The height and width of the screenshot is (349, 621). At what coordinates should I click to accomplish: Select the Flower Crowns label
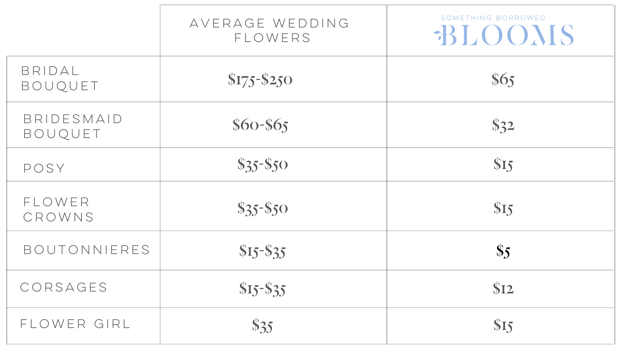(x=59, y=209)
